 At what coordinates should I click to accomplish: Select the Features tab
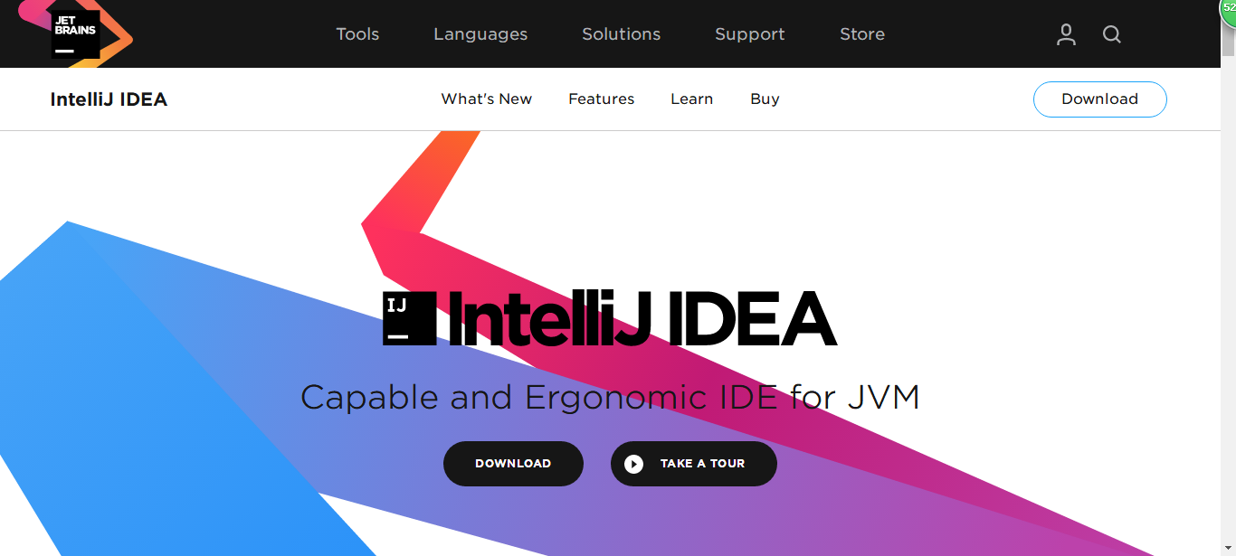(602, 99)
